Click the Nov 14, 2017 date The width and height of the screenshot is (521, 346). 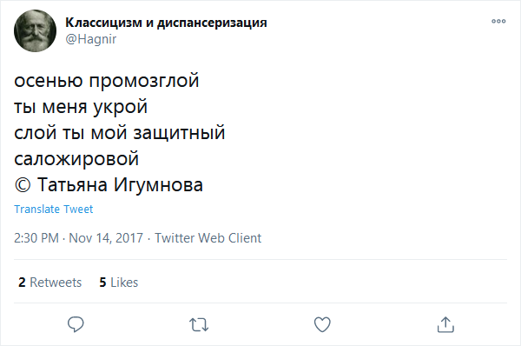click(106, 238)
